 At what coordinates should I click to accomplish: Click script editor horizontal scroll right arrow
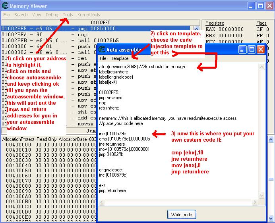255,202
